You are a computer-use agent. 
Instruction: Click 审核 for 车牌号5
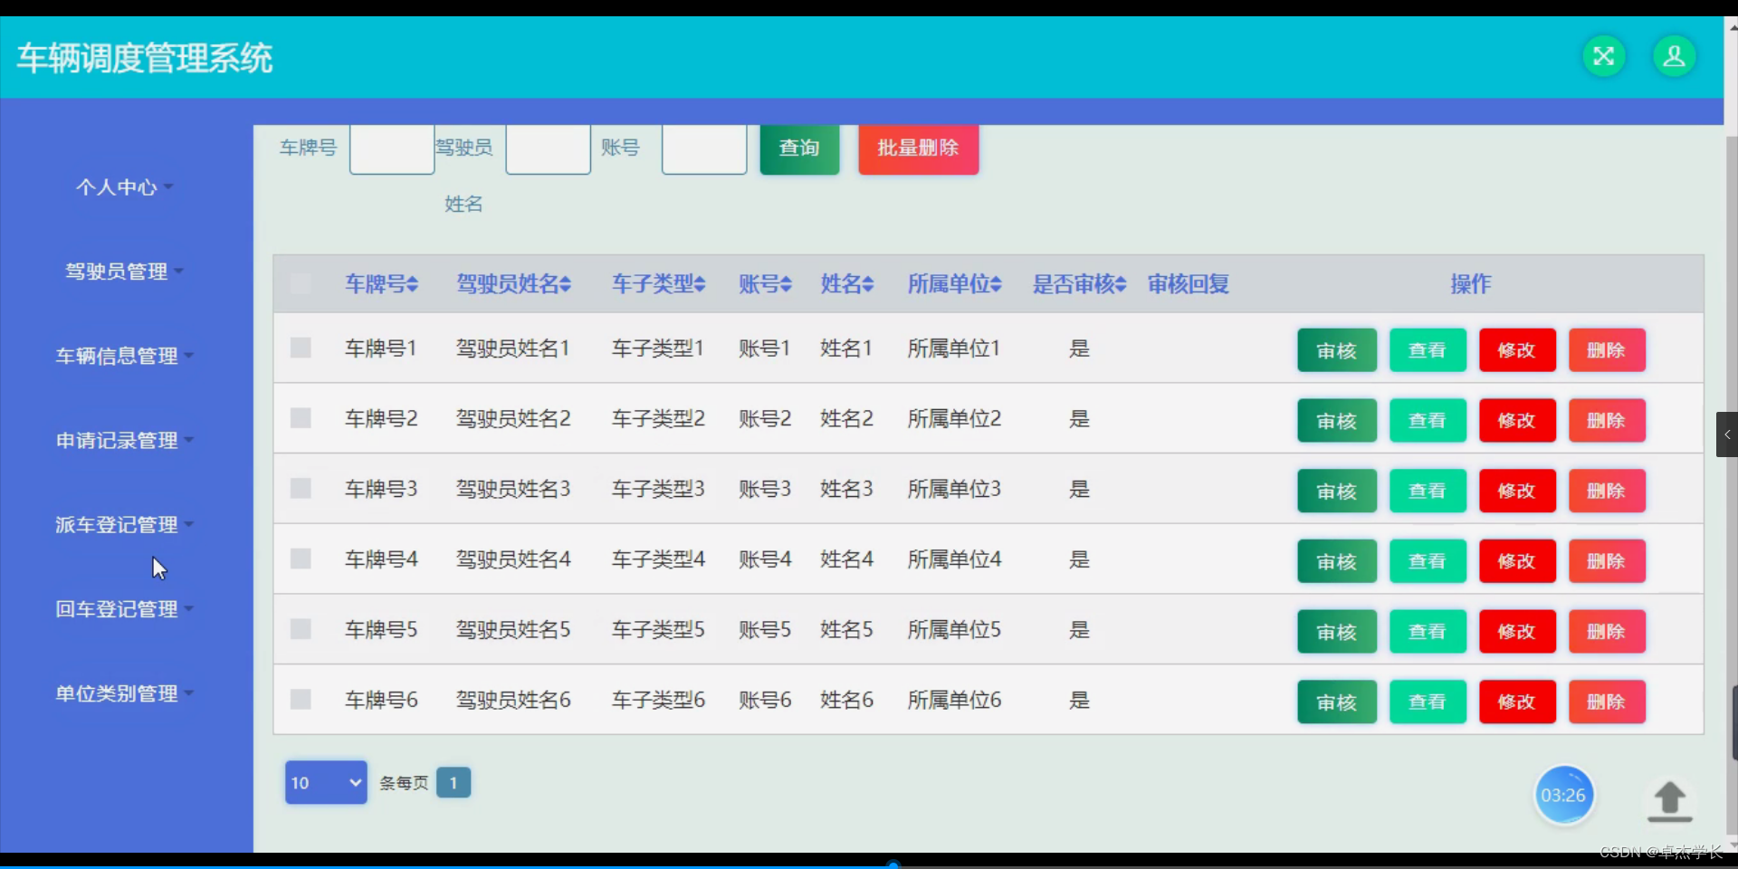point(1337,632)
